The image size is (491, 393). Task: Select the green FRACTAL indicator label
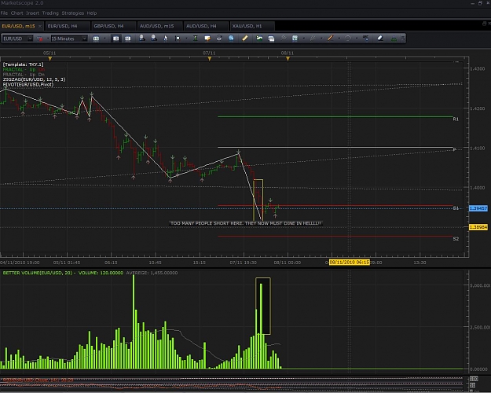[24, 70]
